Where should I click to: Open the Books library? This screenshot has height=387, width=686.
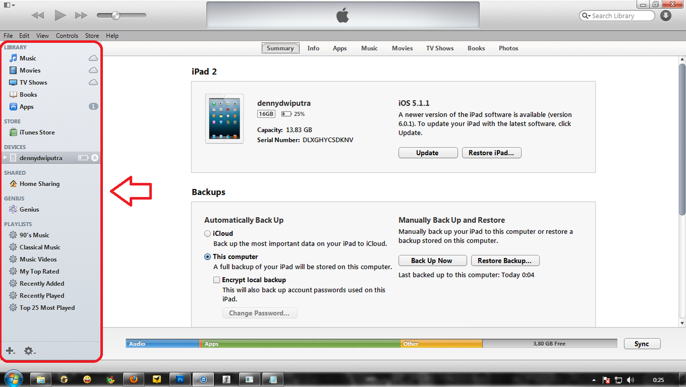coord(28,95)
